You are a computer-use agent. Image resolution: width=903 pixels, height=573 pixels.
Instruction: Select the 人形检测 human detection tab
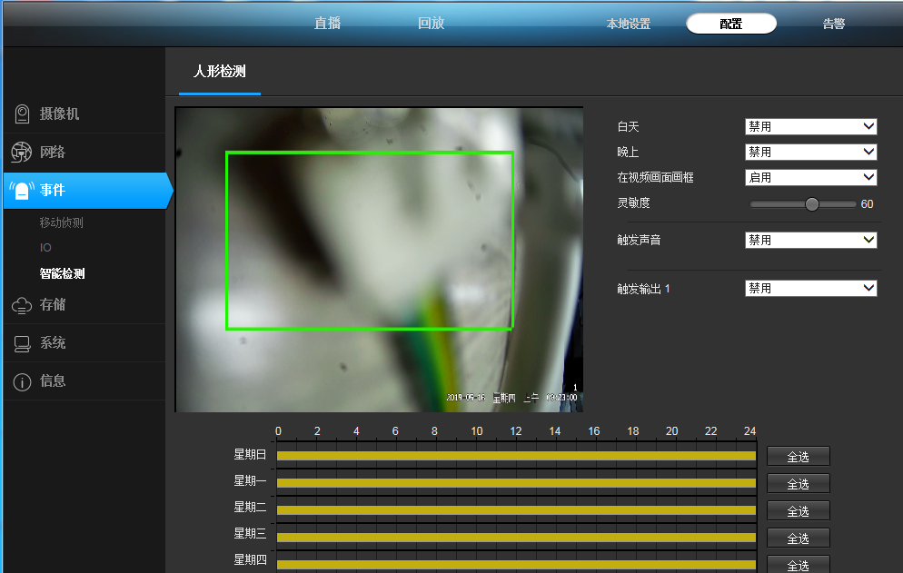(218, 71)
